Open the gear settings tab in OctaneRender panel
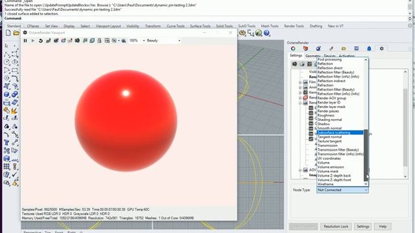415x233 pixels. [381, 49]
